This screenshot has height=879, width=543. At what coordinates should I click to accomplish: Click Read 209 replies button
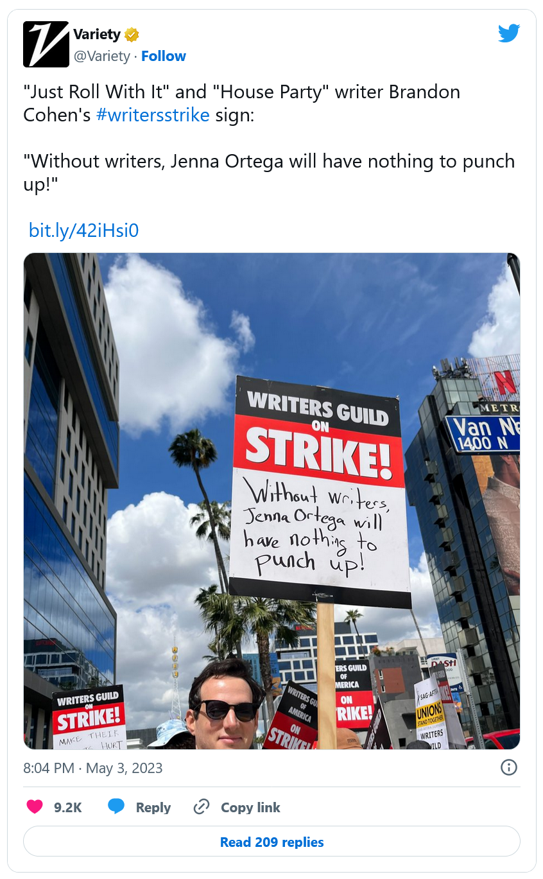coord(271,842)
